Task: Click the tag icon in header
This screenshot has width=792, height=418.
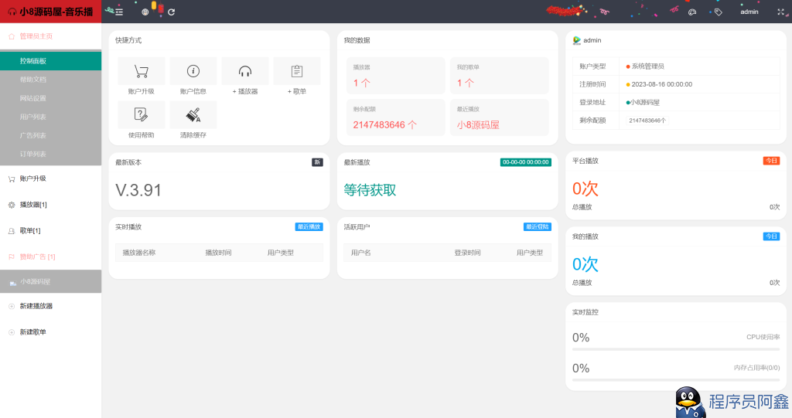Action: coord(719,12)
